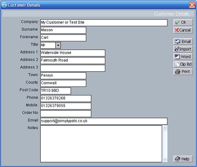Click the empty Address 3 field
Screen dimensions: 197x167
(73, 68)
